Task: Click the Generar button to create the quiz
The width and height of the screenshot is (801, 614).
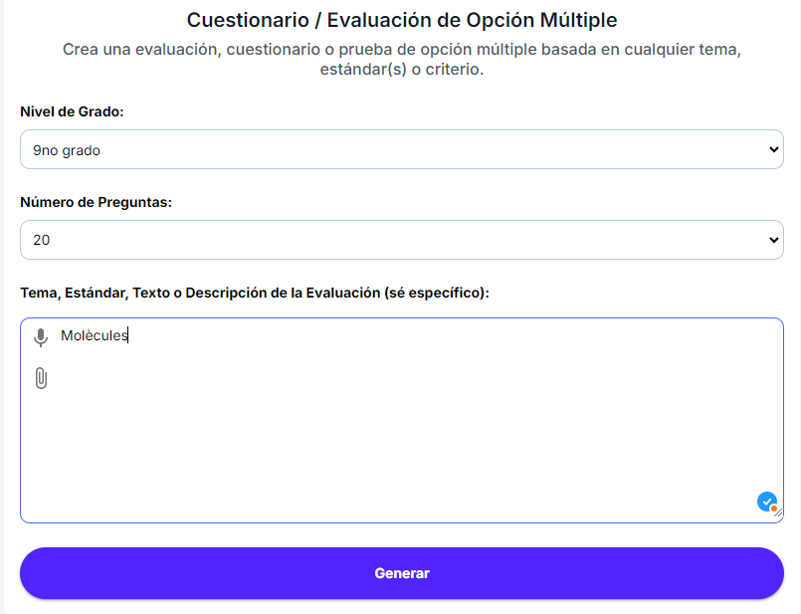Action: click(x=401, y=572)
